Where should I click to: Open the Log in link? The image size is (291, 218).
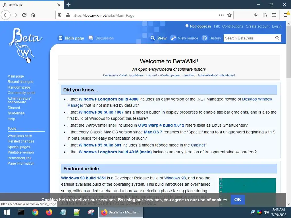[x=277, y=26]
